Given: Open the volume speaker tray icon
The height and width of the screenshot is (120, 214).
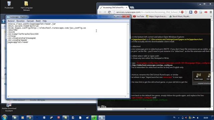Looking at the screenshot, I should point(198,118).
